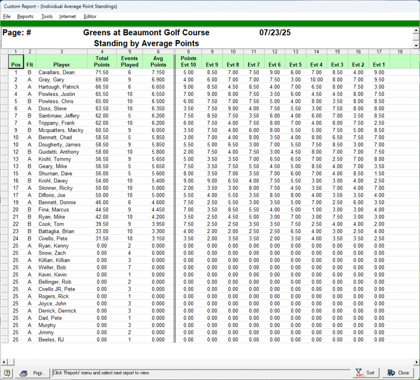
Task: Select column number 18 header
Action: [x=399, y=52]
